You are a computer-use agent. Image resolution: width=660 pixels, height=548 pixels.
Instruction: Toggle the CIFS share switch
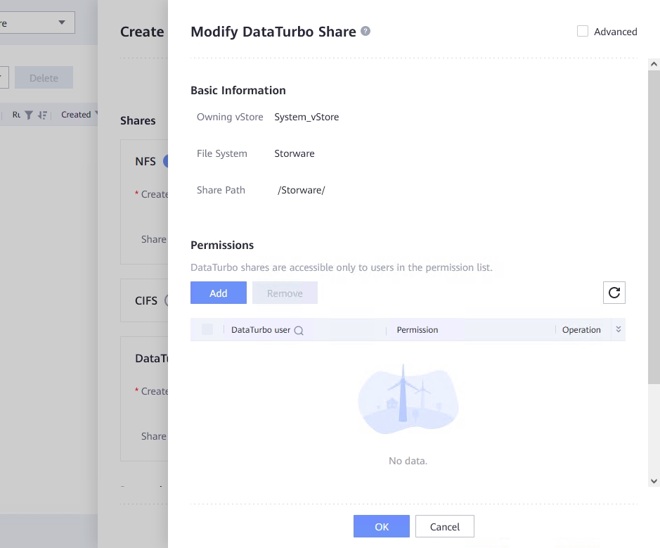point(166,300)
